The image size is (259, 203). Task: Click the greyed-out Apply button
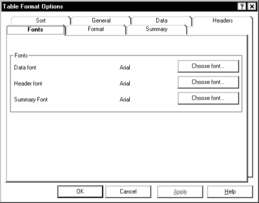(x=180, y=191)
